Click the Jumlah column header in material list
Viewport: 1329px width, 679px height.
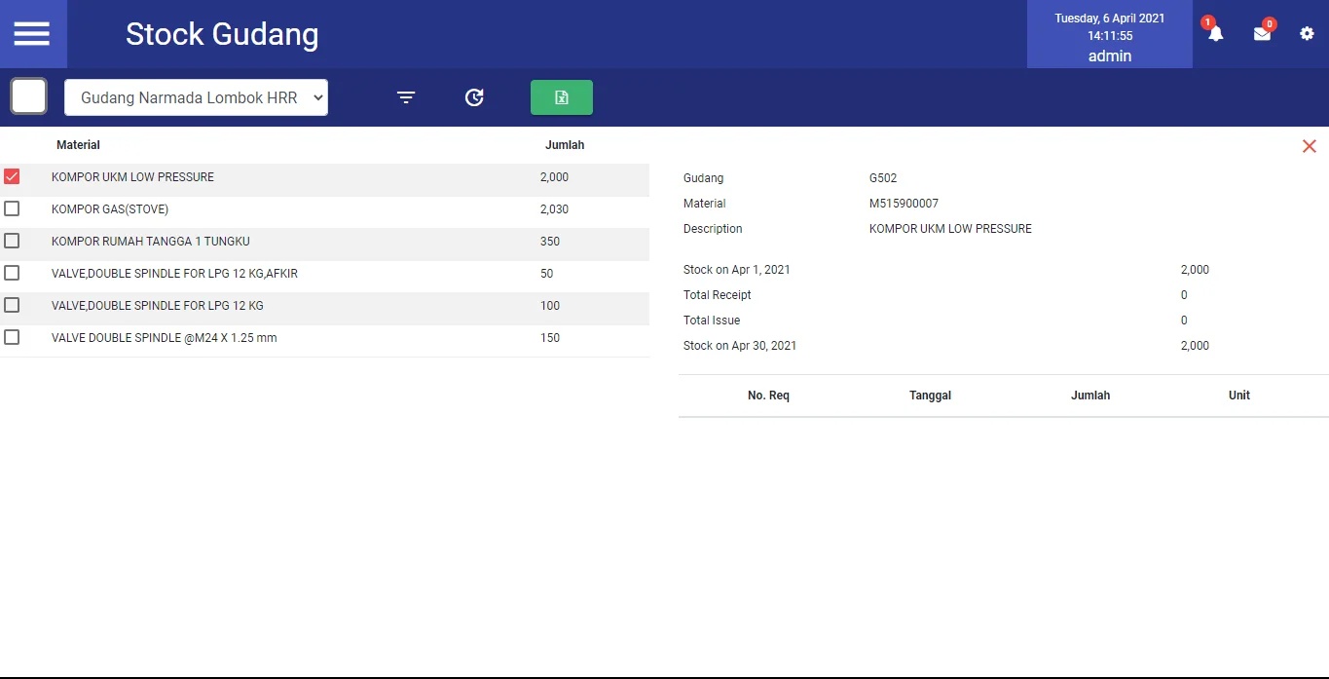pos(565,145)
